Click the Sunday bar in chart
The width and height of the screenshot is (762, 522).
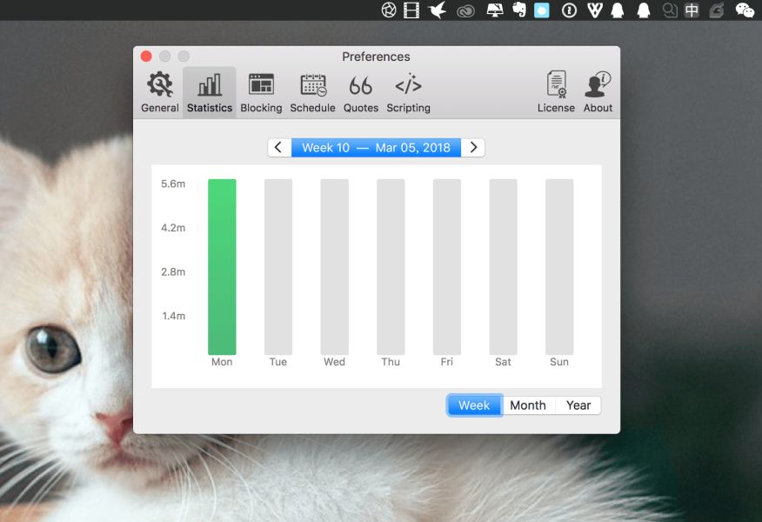[559, 266]
